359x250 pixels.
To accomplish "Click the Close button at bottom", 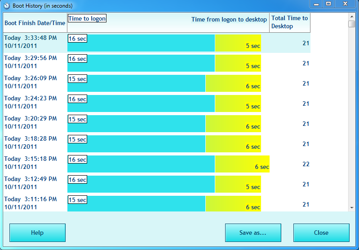I will (321, 233).
